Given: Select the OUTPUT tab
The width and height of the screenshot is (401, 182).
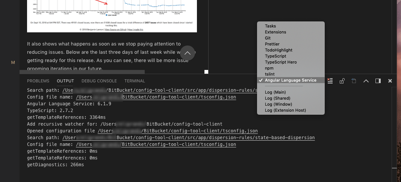Looking at the screenshot, I should click(65, 81).
